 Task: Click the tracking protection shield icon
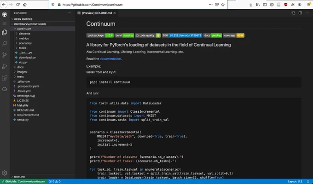[52, 5]
